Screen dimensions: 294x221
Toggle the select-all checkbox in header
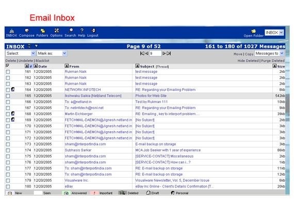[x=8, y=66]
